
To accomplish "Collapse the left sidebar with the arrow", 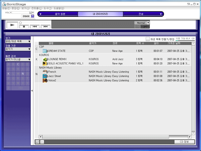I will tap(32, 91).
